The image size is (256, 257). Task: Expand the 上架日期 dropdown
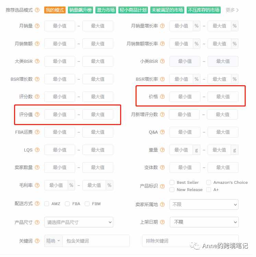pos(204,222)
